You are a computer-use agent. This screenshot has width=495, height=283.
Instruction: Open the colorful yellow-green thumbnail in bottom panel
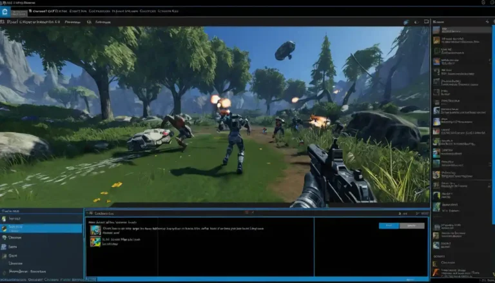tap(95, 242)
